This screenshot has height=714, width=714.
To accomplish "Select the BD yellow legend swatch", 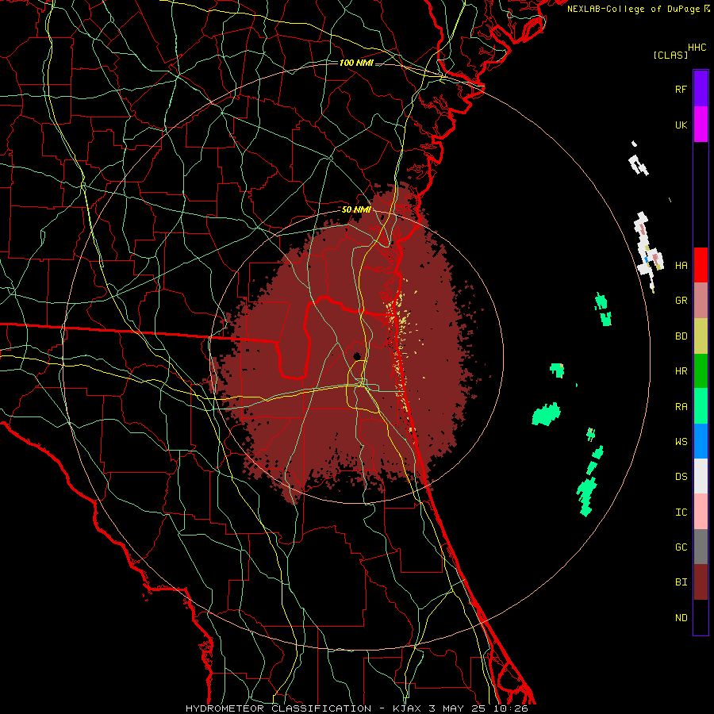I will pyautogui.click(x=701, y=336).
